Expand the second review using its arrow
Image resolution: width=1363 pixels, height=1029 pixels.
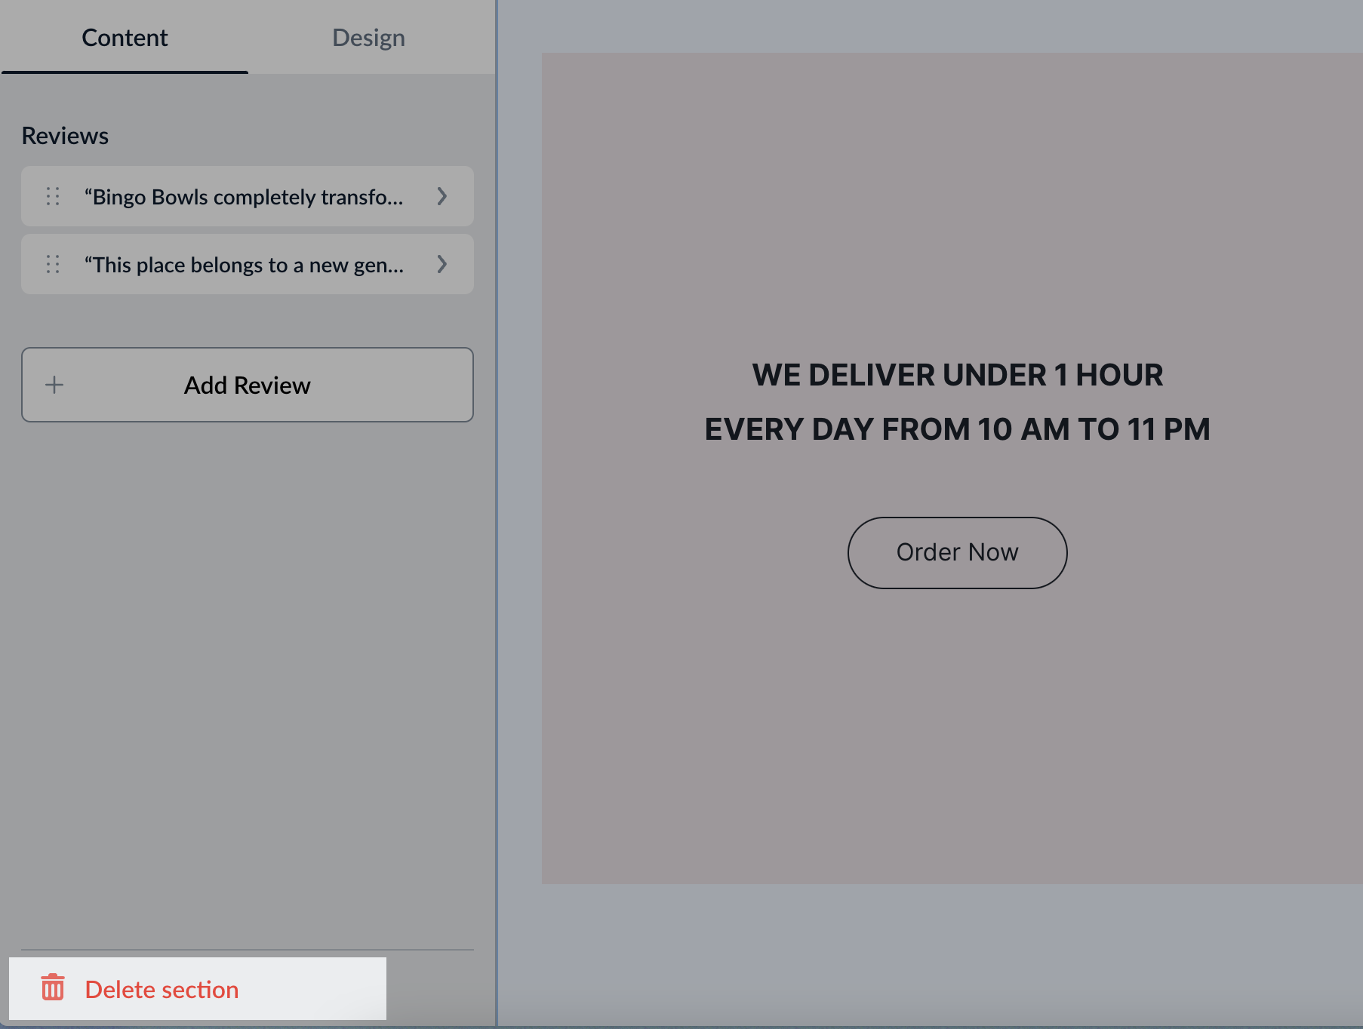[442, 264]
